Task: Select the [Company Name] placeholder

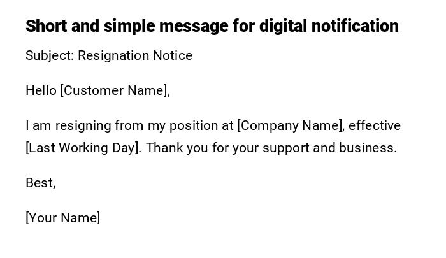Action: pyautogui.click(x=291, y=125)
